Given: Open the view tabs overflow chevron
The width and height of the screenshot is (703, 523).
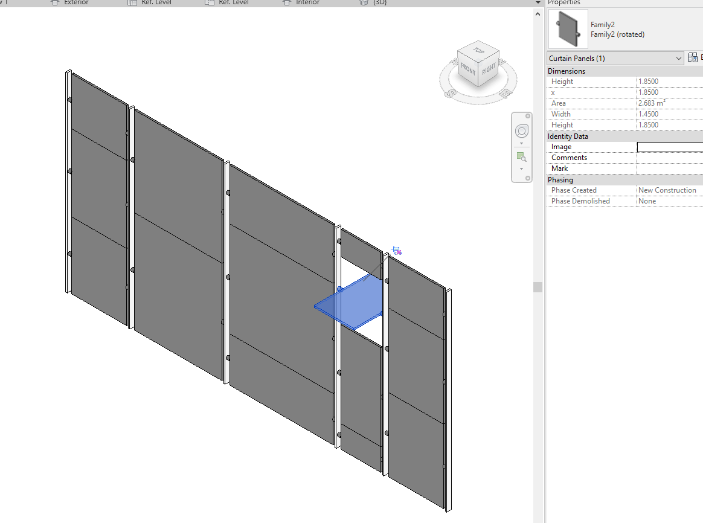Looking at the screenshot, I should [x=536, y=2].
